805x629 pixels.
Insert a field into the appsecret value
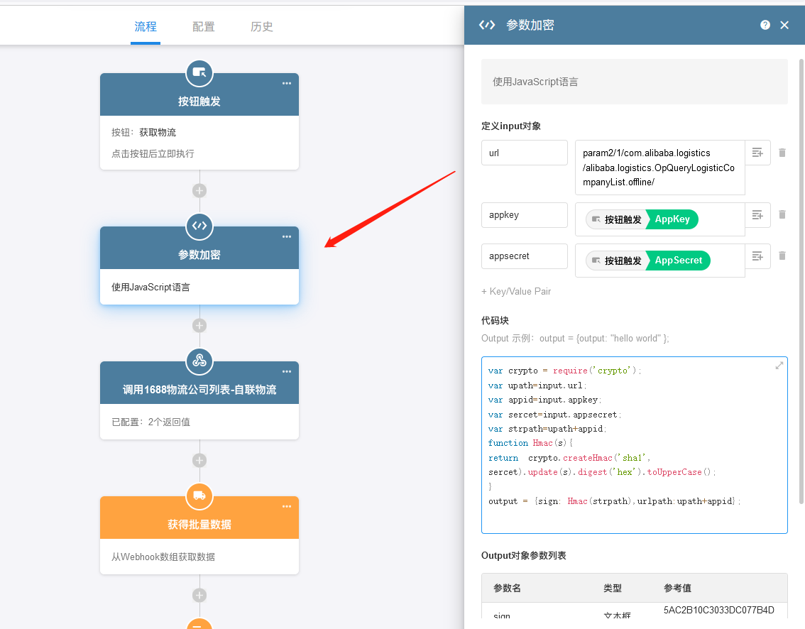[757, 256]
